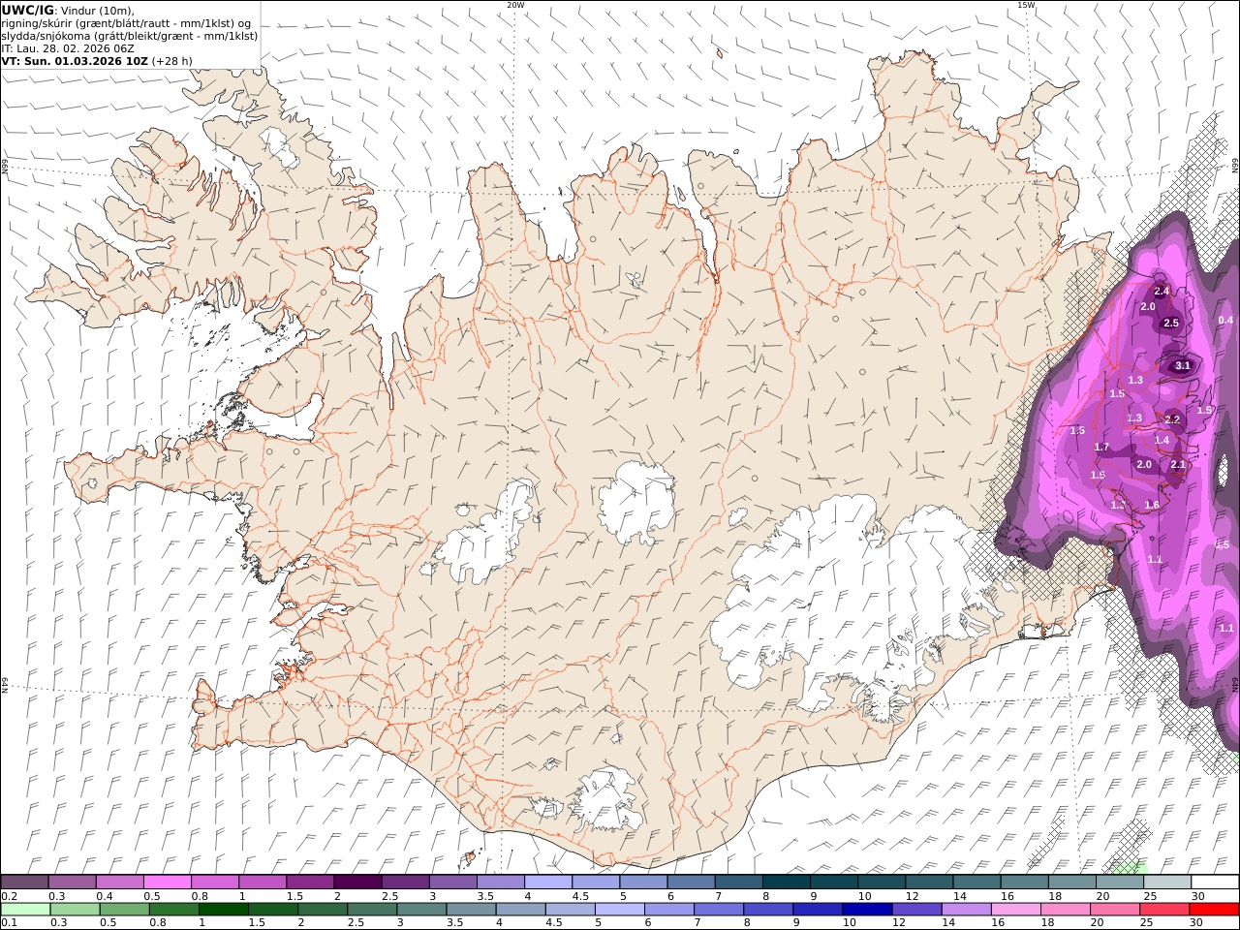
Task: Click the royal blue 8–9 rain legend swatch
Action: tap(768, 910)
